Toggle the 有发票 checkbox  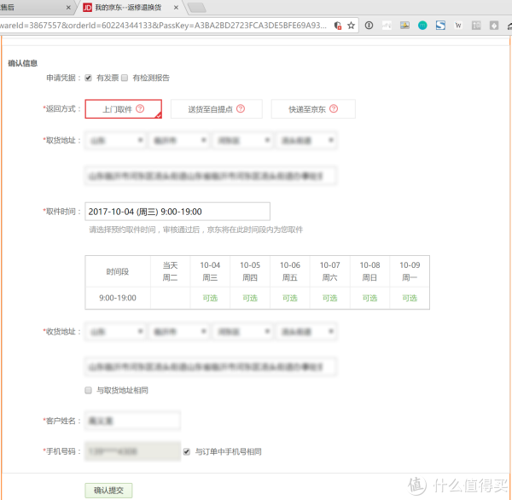(x=89, y=78)
